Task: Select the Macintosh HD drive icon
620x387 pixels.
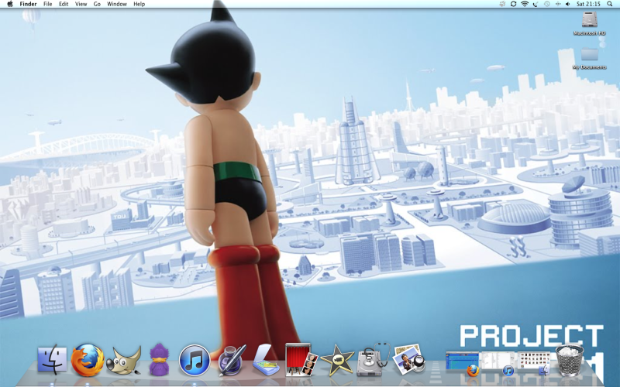Action: (x=590, y=19)
